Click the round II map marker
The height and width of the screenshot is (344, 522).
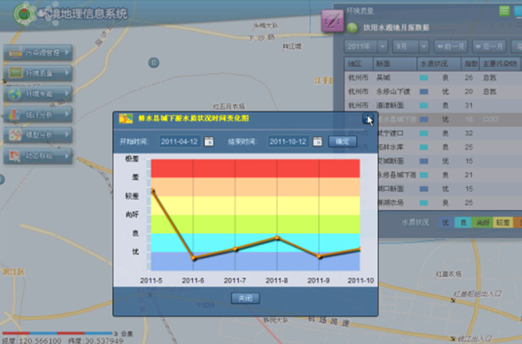[154, 63]
